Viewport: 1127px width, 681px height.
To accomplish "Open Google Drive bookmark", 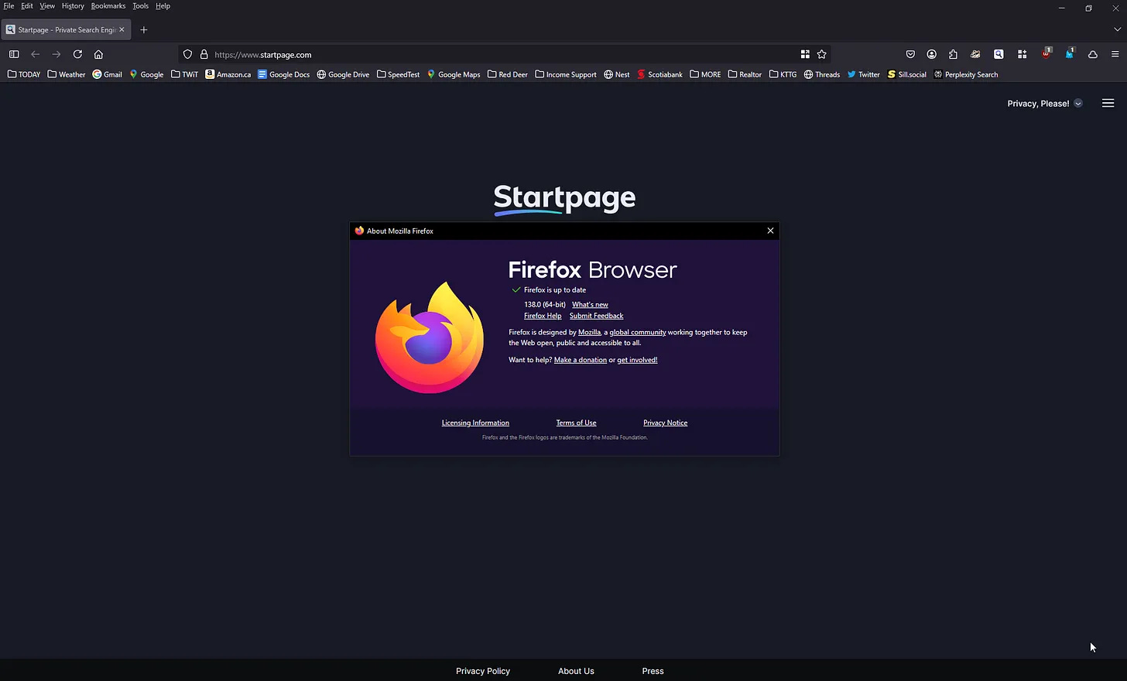I will coord(343,74).
